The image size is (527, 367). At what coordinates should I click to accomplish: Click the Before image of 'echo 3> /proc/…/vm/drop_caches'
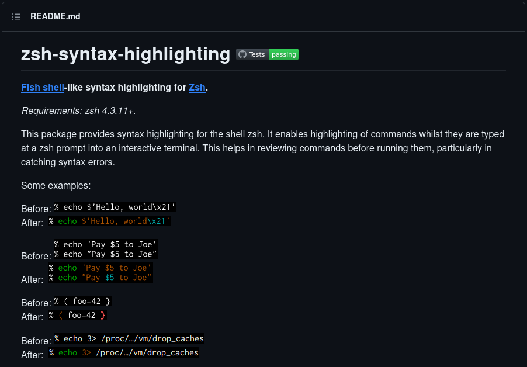129,339
